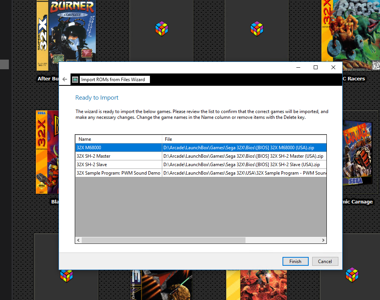Click the horizontal scrollbar left arrow
Image resolution: width=380 pixels, height=300 pixels.
[78, 240]
